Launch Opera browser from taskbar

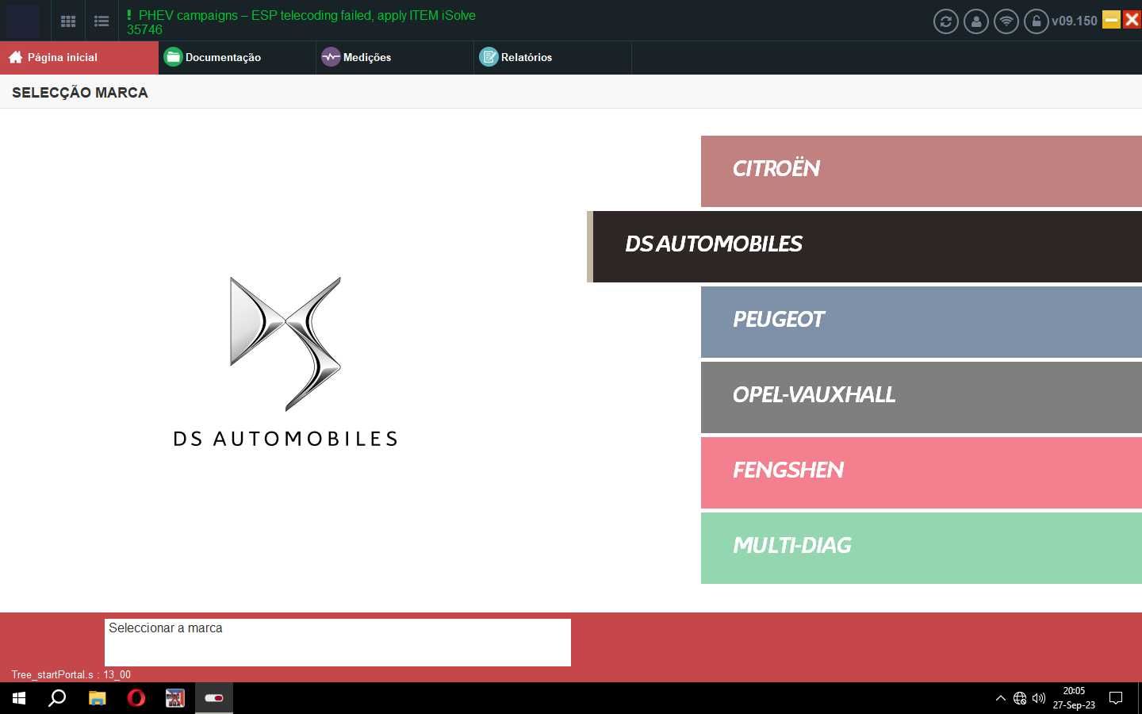[136, 698]
